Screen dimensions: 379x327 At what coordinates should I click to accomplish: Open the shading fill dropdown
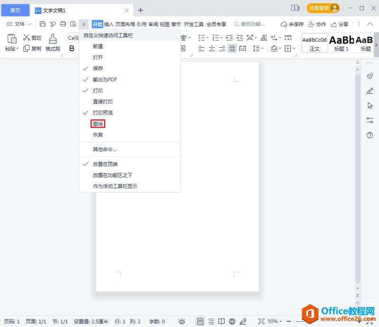(280, 49)
